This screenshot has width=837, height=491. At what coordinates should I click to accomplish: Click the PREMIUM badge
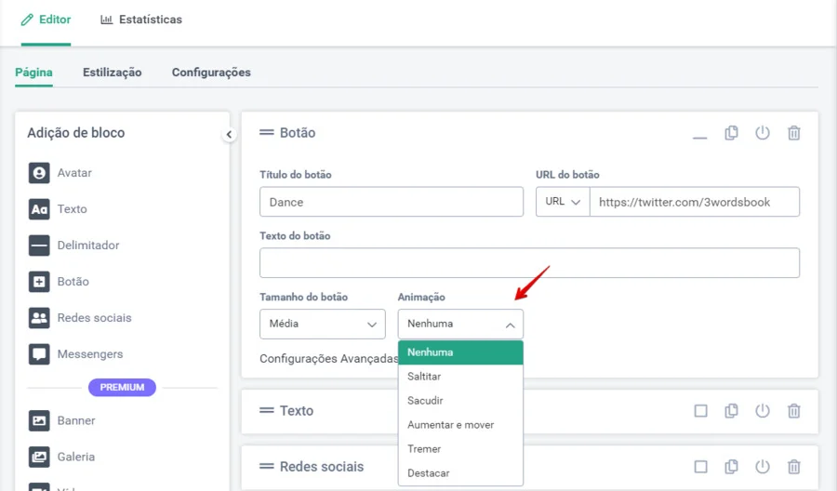(122, 387)
